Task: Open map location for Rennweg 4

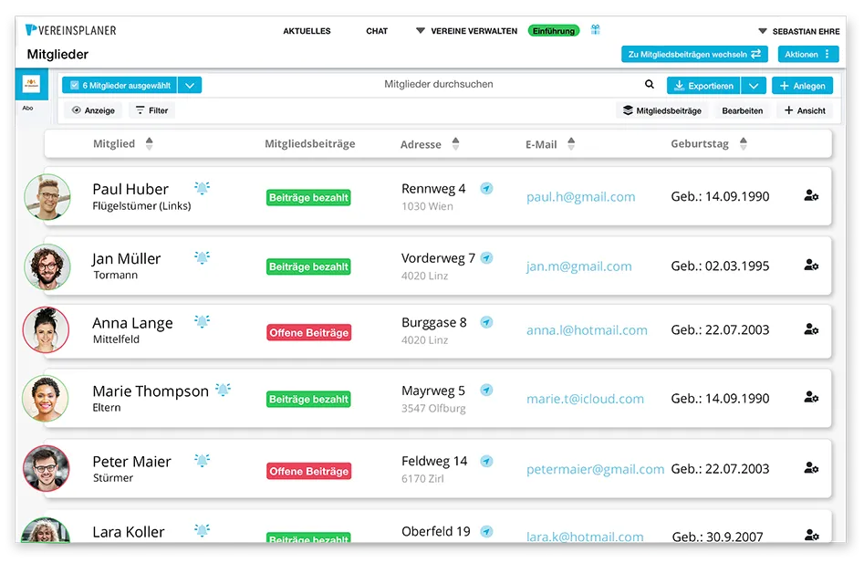Action: tap(486, 188)
